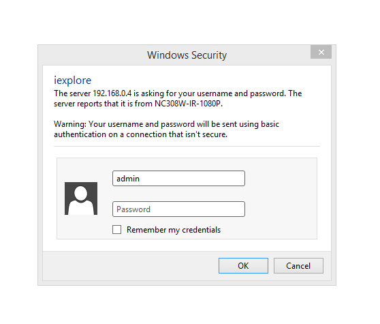This screenshot has width=380, height=324.
Task: Click the server reports sentence line
Action: pyautogui.click(x=138, y=104)
